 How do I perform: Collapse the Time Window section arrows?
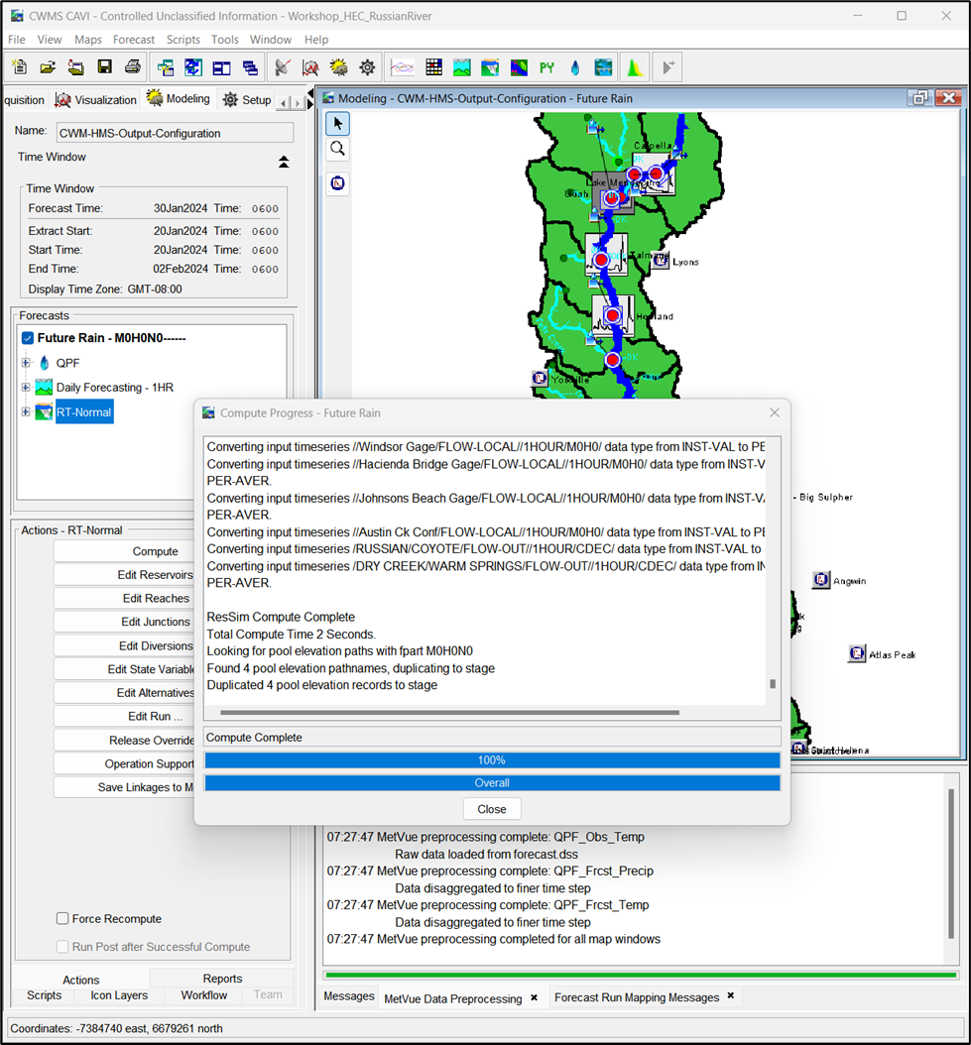click(284, 162)
